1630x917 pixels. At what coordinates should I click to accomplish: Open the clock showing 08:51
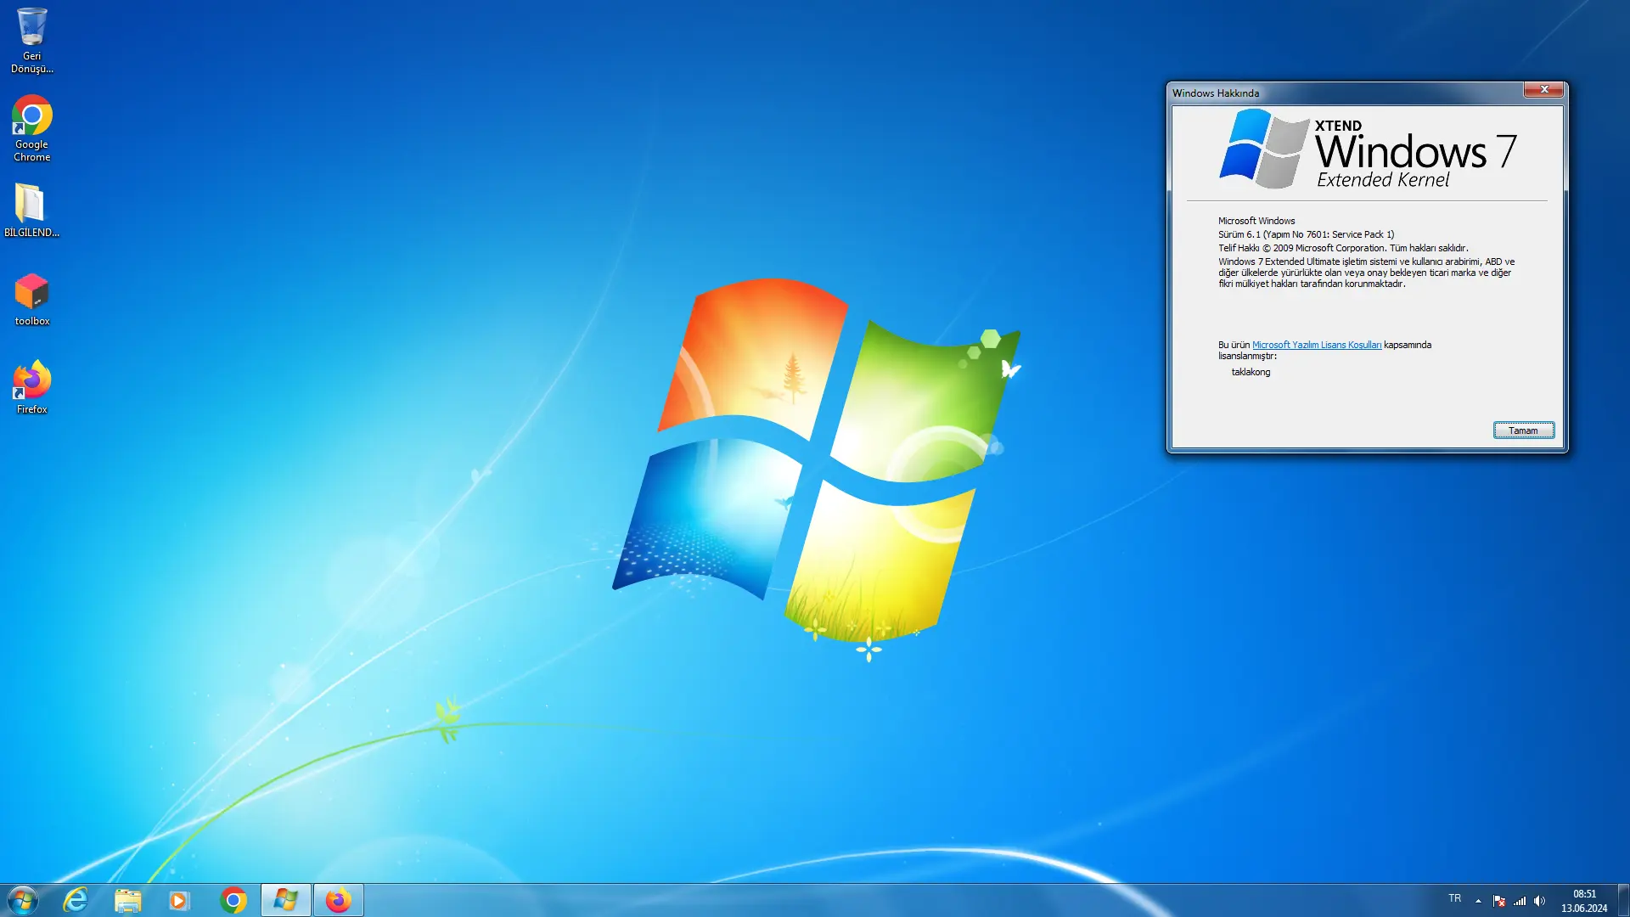(x=1584, y=901)
